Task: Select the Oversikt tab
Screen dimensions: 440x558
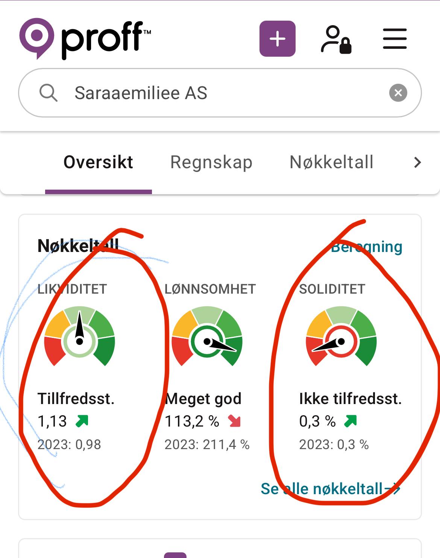Action: click(x=98, y=162)
